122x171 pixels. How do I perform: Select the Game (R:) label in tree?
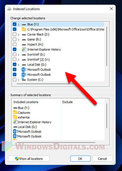34,39
